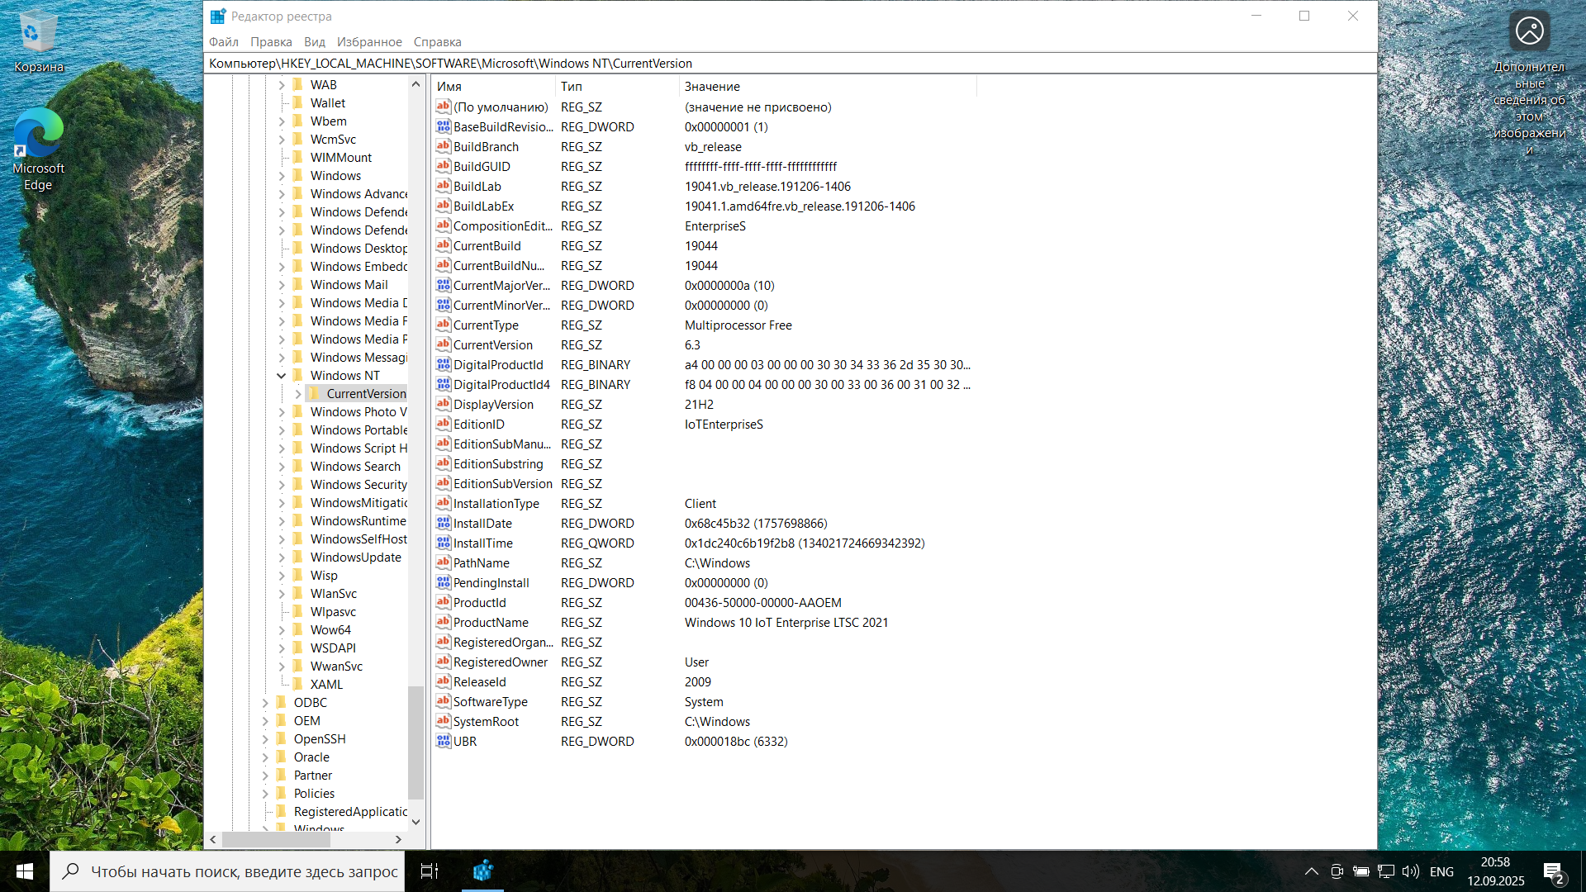1586x892 pixels.
Task: Expand the CurrentVersion subkey node
Action: (298, 394)
